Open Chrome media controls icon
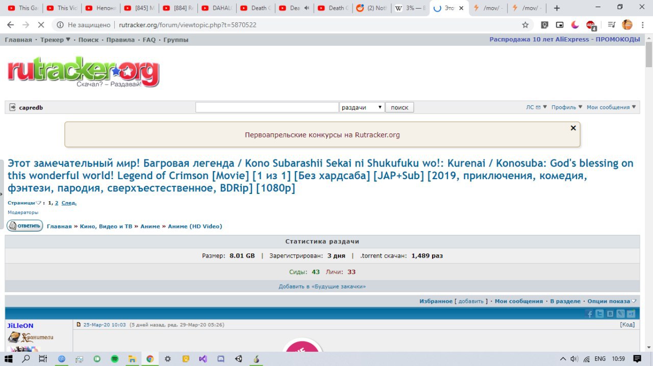 click(x=612, y=24)
